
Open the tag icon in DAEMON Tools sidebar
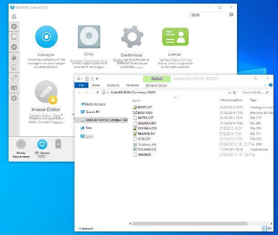pos(14,77)
